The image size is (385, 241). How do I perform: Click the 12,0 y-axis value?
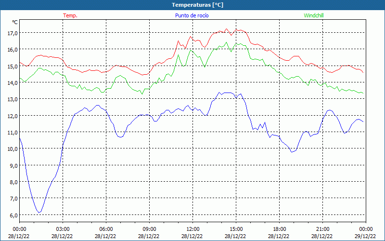click(13, 116)
